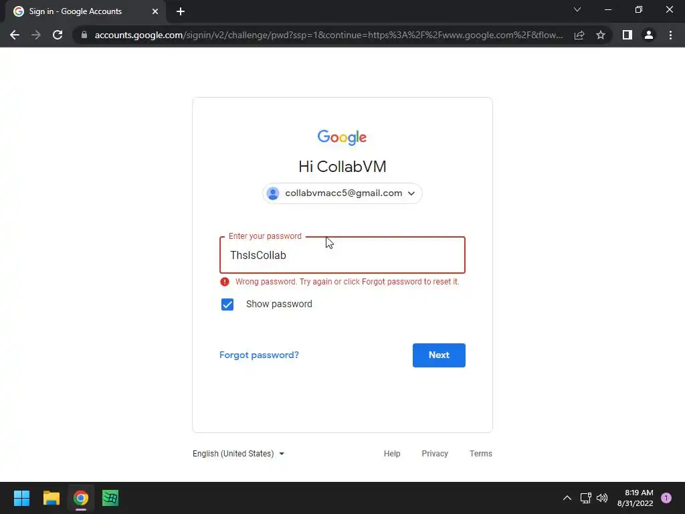This screenshot has height=514, width=685.
Task: Open network settings from the tray
Action: [585, 498]
